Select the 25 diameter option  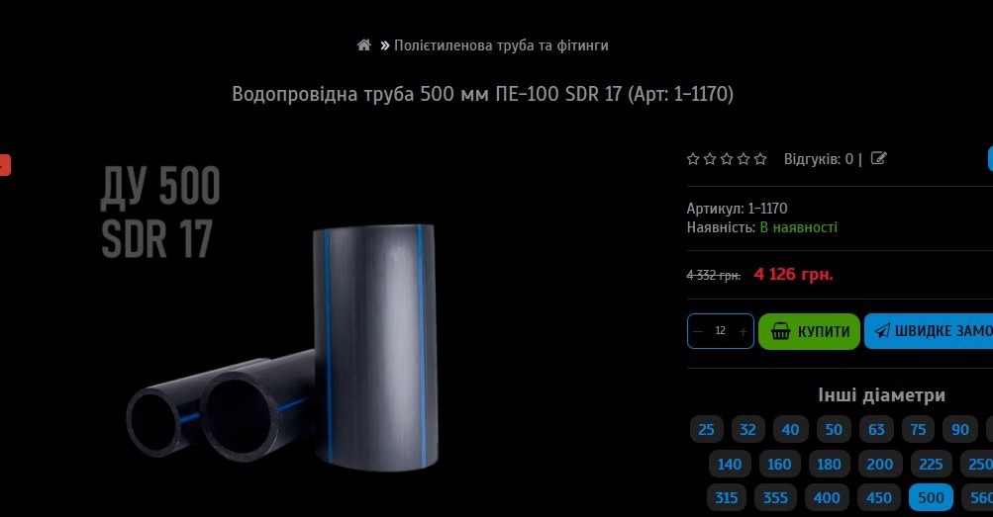706,430
